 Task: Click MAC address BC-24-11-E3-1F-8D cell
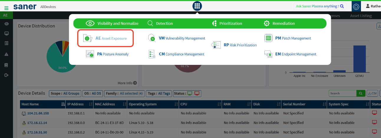109,123
